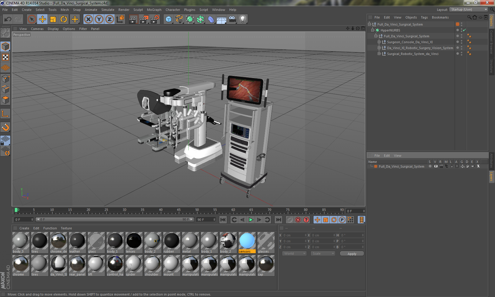Click Make Editable icon
The width and height of the screenshot is (495, 297).
tap(5, 33)
